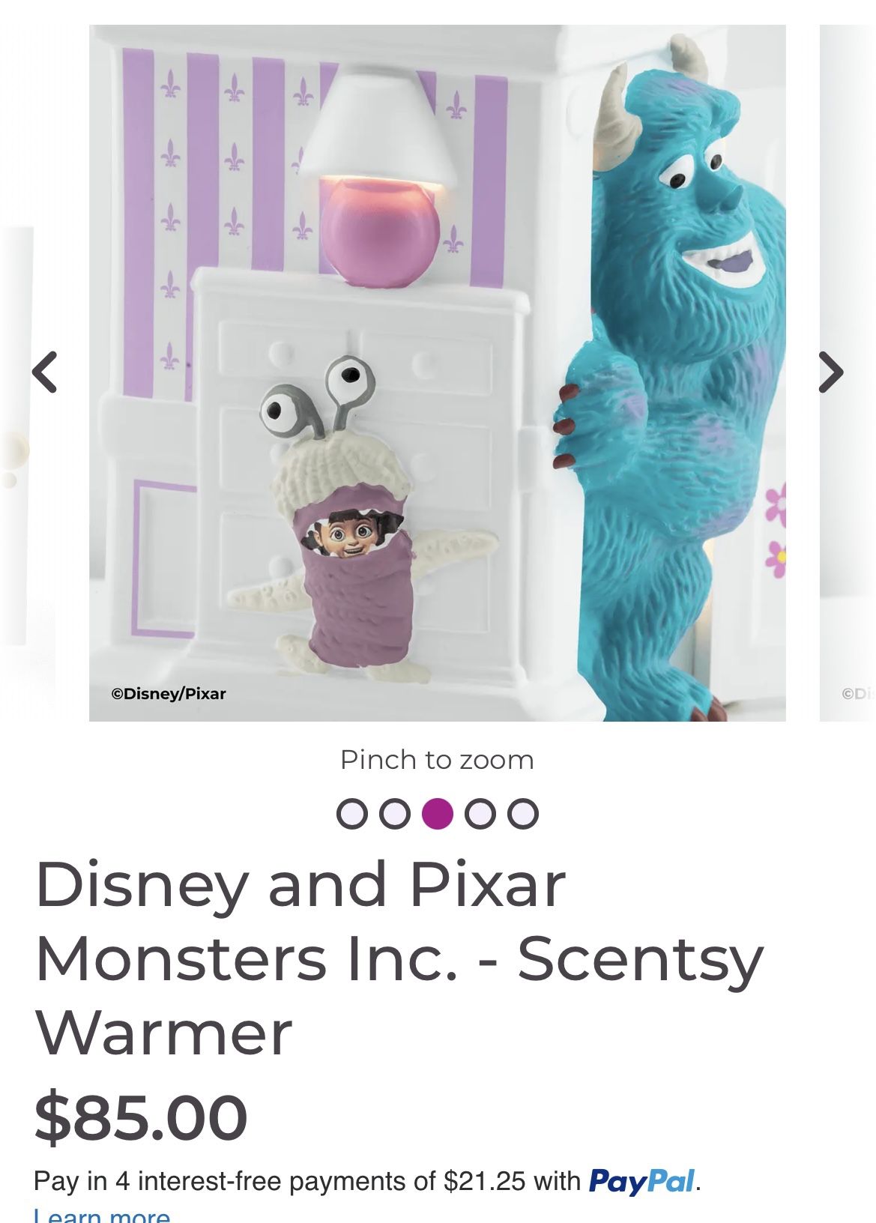
Task: Select fifth carousel dot indicator
Action: tap(523, 813)
